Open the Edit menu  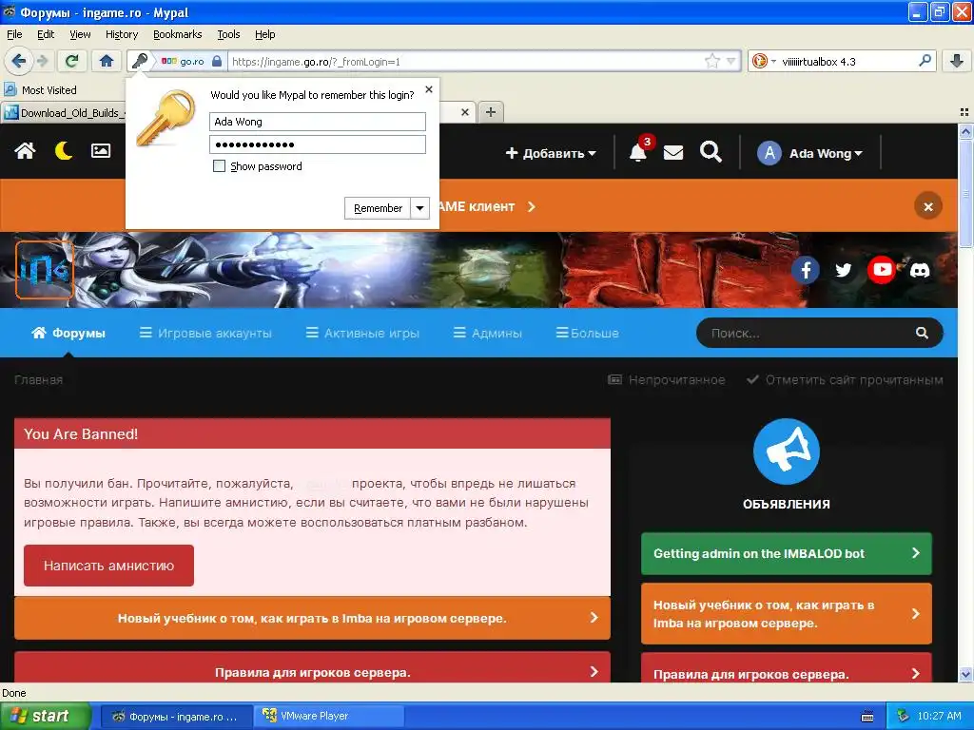pyautogui.click(x=46, y=34)
